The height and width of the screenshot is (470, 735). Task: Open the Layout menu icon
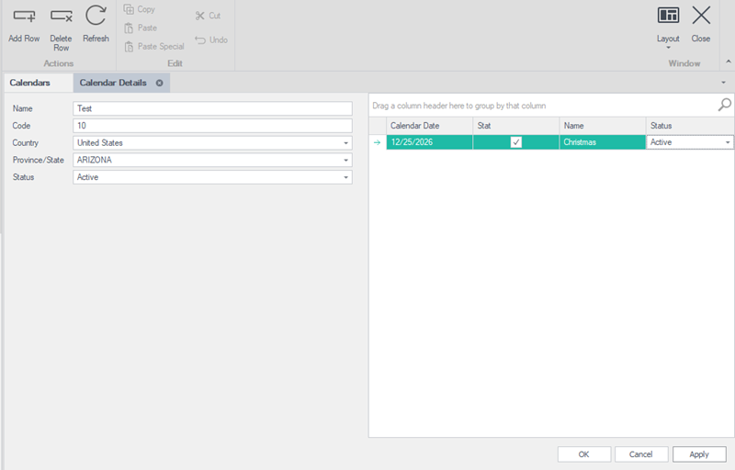(668, 16)
